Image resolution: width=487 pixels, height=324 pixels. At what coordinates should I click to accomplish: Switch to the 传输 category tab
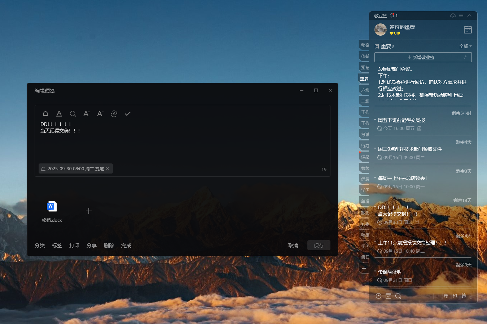click(x=364, y=56)
